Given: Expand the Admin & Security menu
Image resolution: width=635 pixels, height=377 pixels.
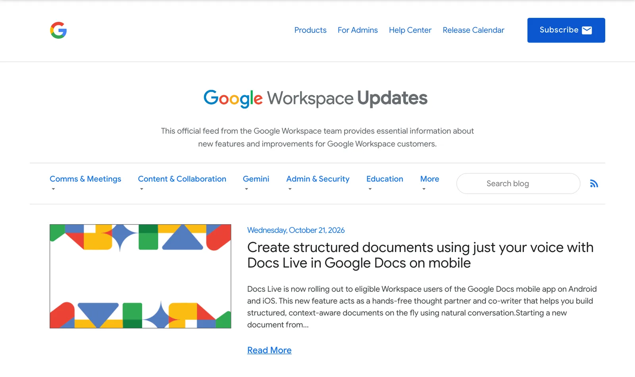Looking at the screenshot, I should (318, 179).
